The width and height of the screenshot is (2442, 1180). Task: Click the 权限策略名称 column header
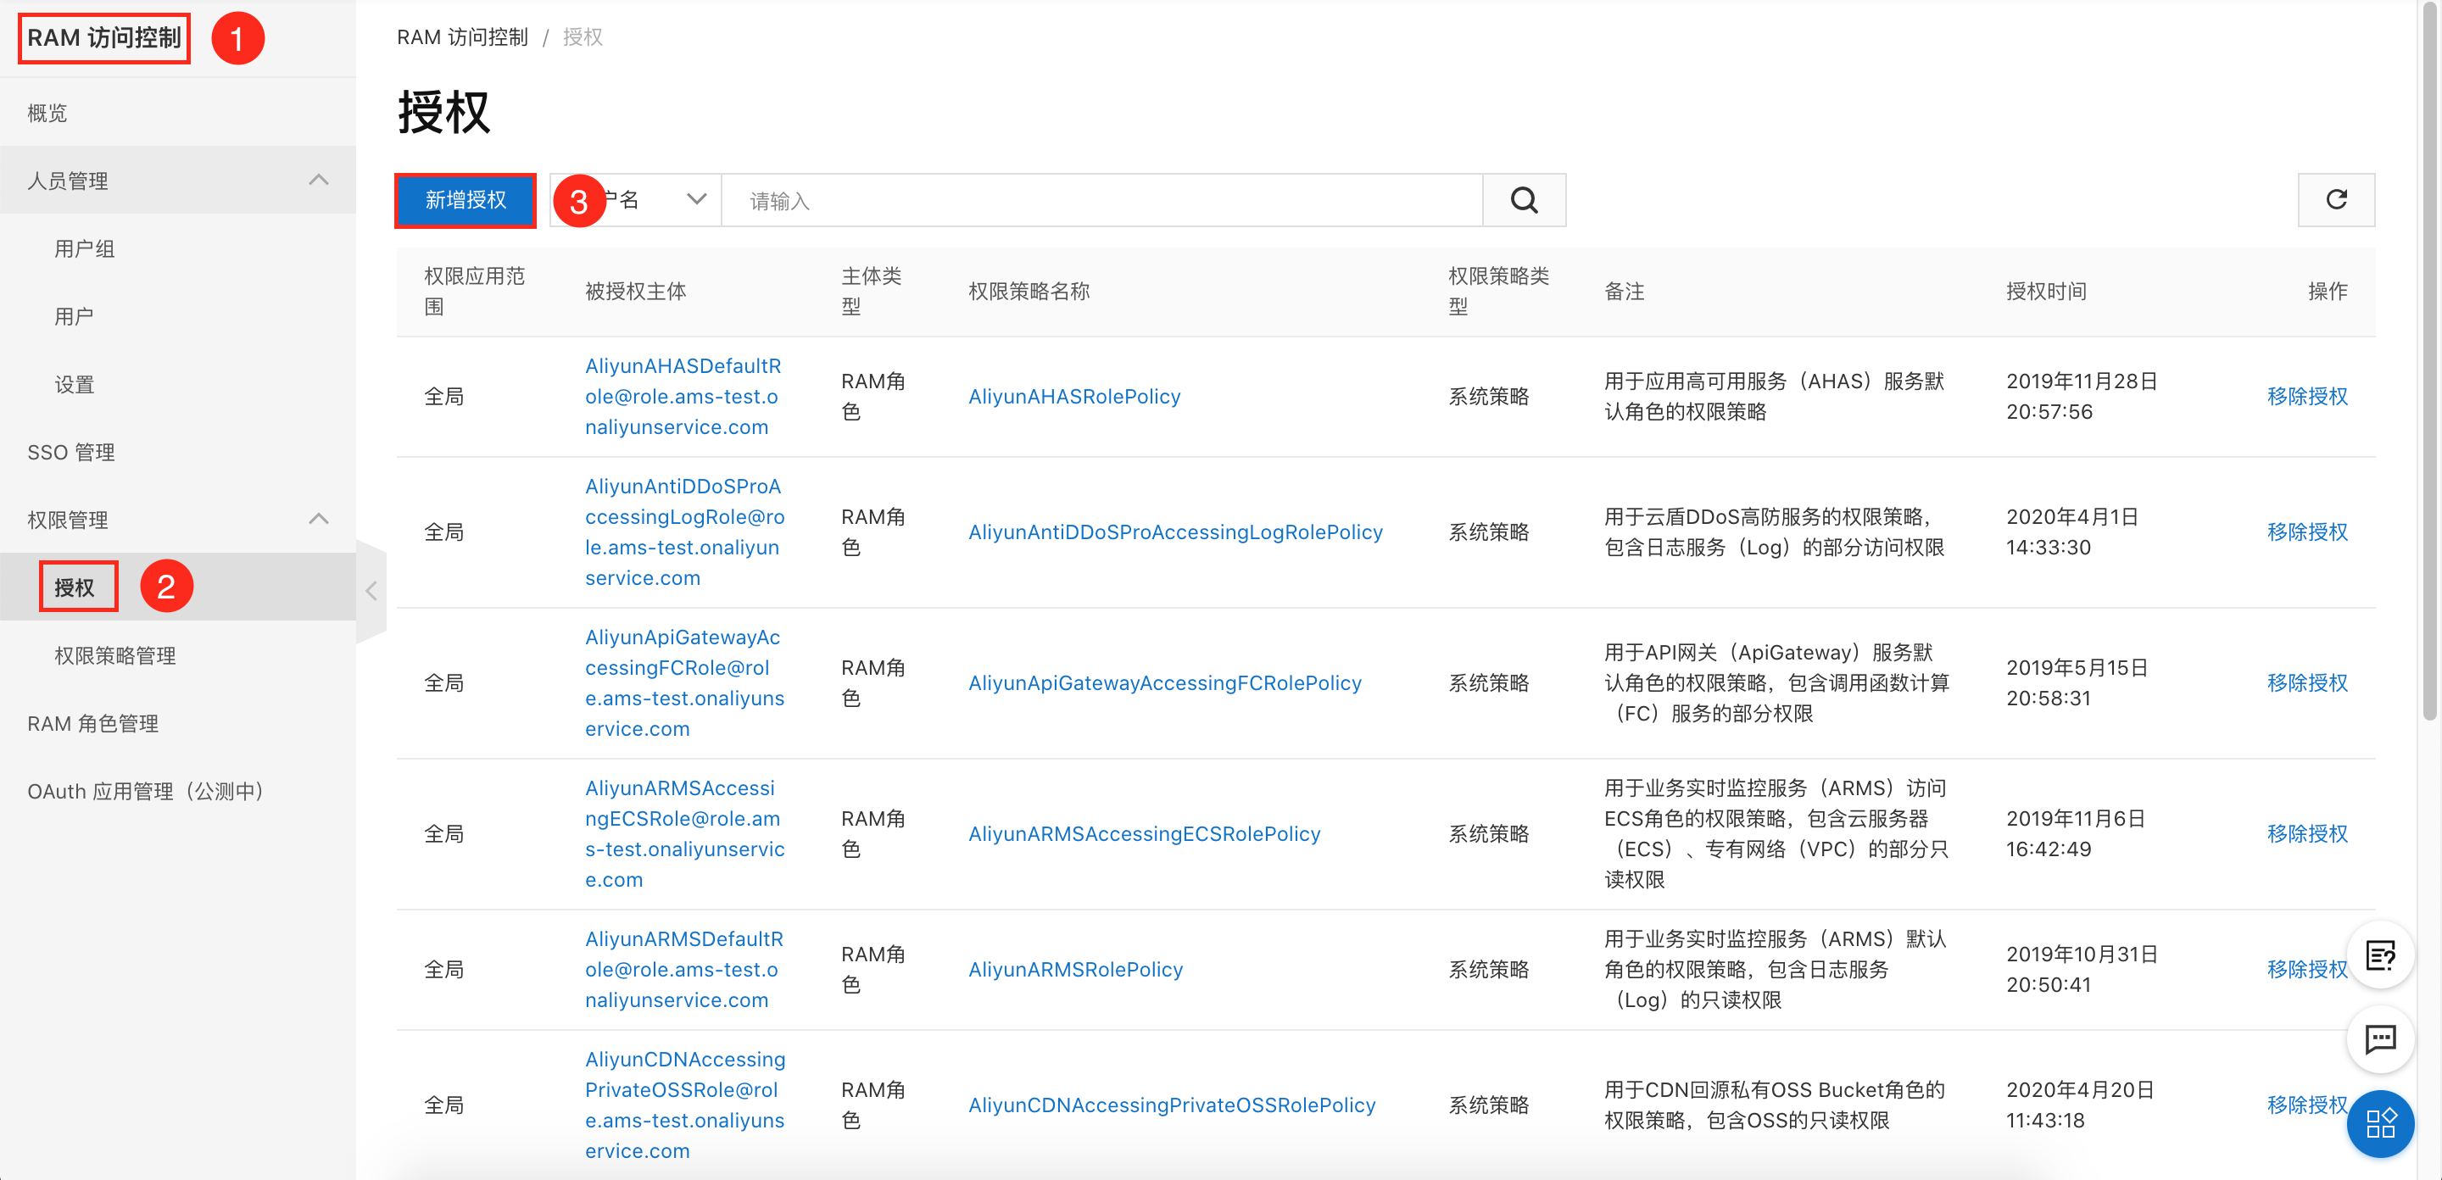click(1029, 291)
